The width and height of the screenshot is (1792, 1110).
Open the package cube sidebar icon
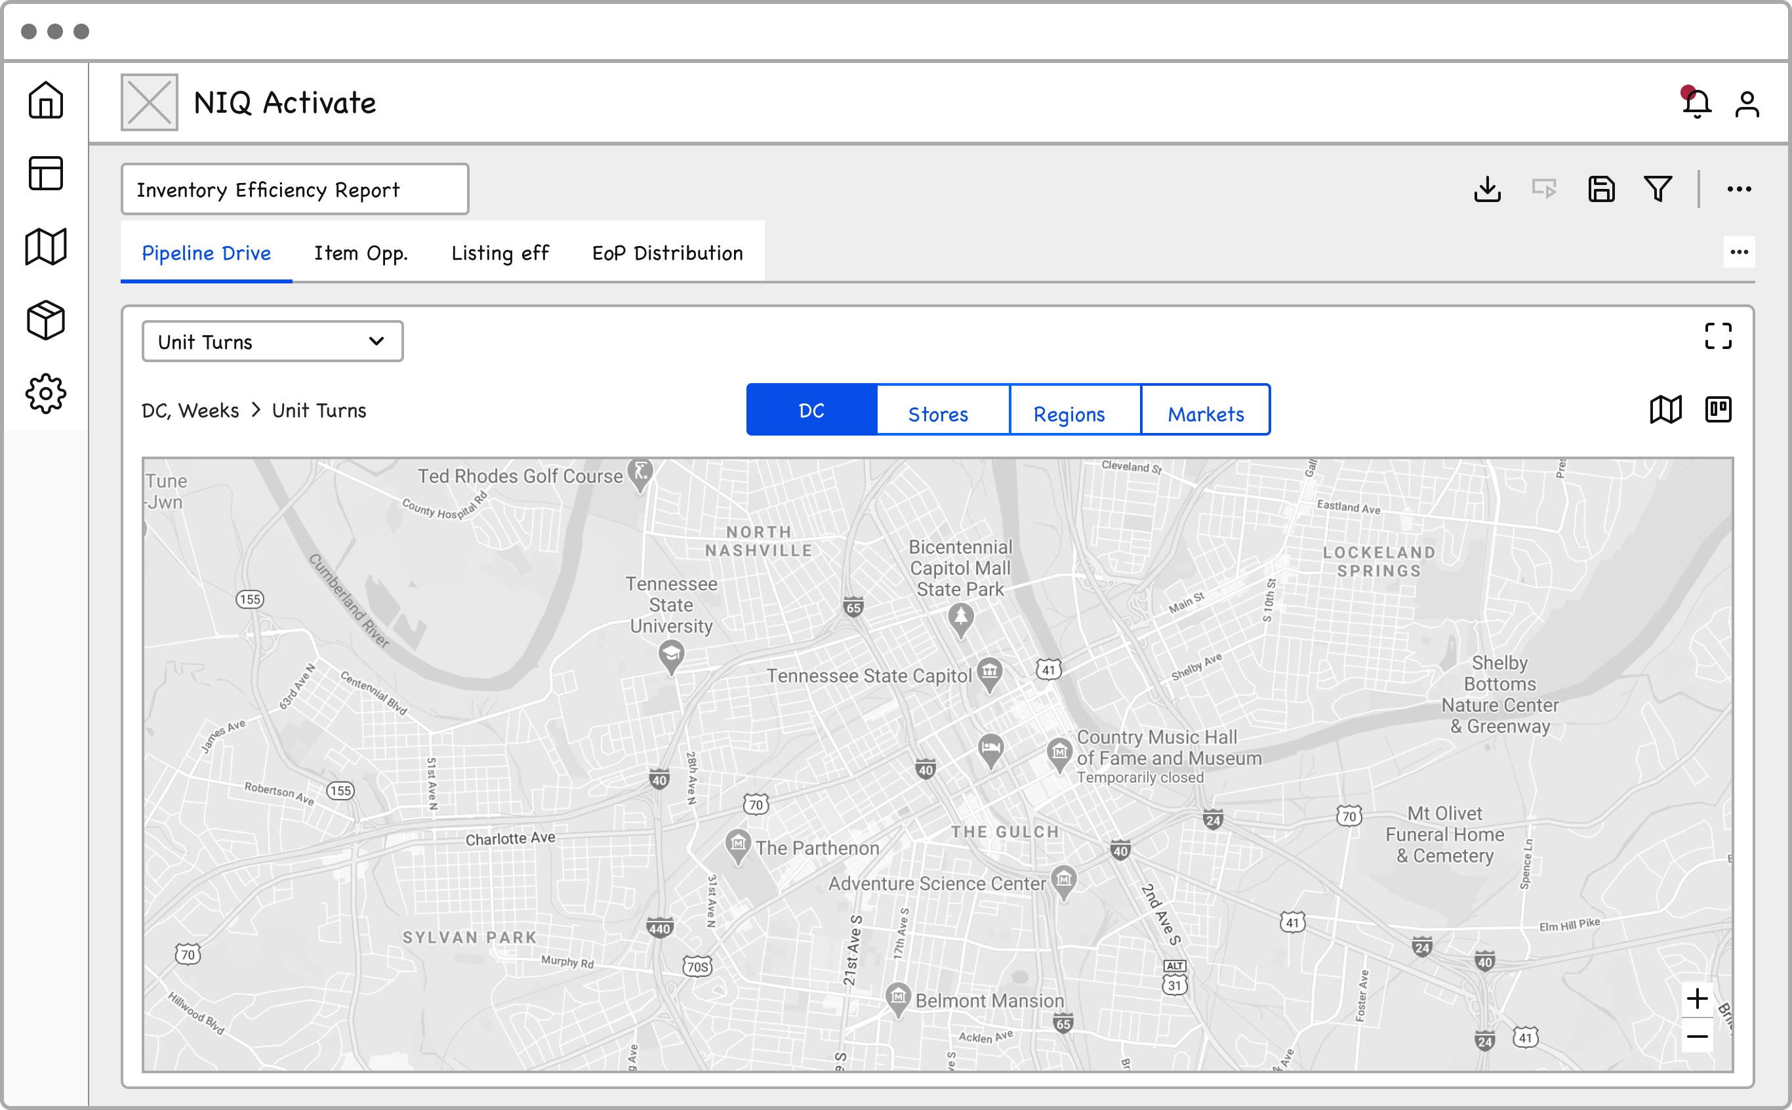coord(45,320)
